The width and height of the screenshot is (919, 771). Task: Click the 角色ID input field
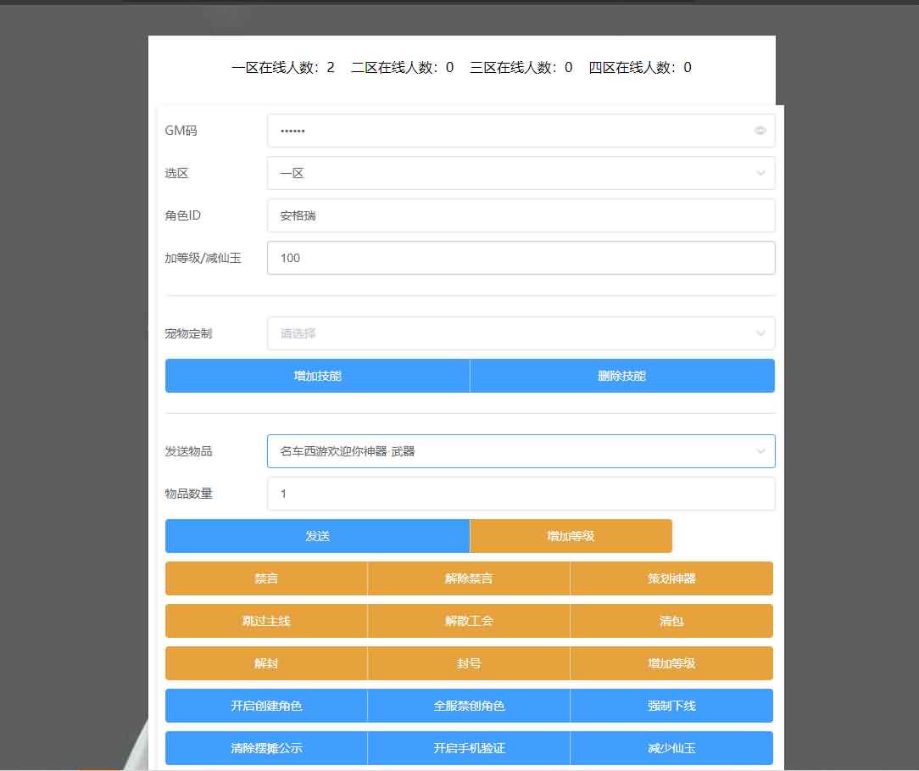pyautogui.click(x=521, y=215)
